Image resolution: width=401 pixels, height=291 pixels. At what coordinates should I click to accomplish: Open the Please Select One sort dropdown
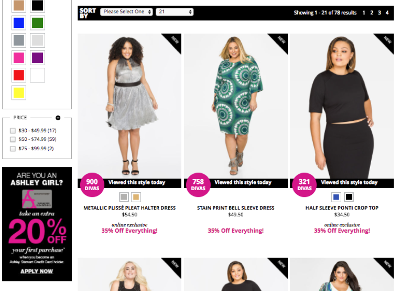pos(126,12)
